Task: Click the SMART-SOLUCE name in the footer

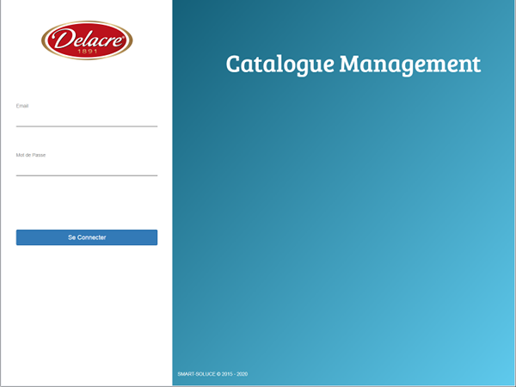Action: [194, 374]
